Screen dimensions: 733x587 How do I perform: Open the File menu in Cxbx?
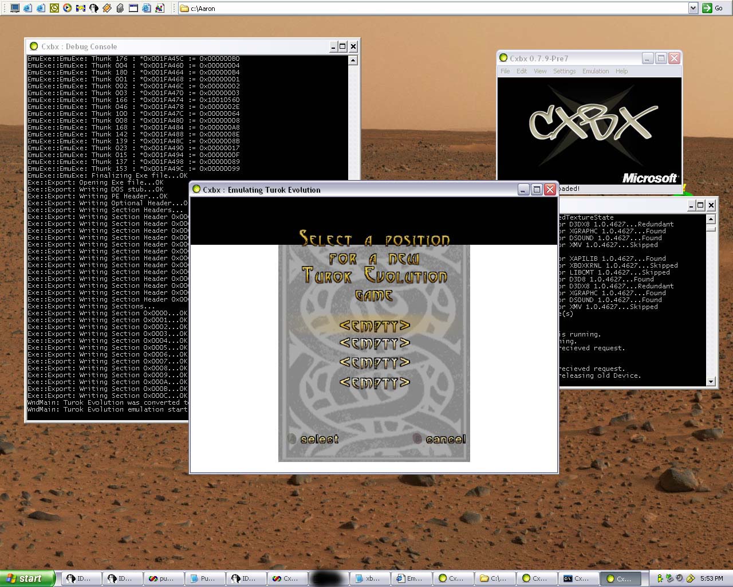pyautogui.click(x=505, y=71)
